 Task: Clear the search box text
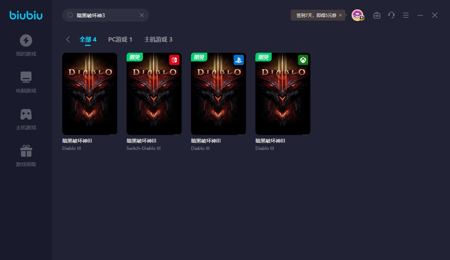[142, 15]
